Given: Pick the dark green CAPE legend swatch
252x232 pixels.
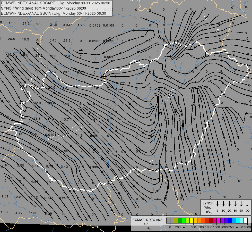Looking at the screenshot, I should pyautogui.click(x=180, y=220).
